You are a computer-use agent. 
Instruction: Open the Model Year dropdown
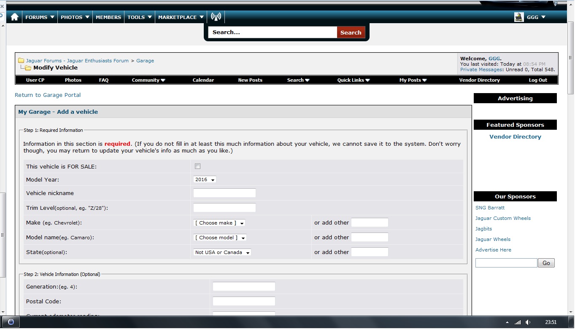tap(205, 179)
